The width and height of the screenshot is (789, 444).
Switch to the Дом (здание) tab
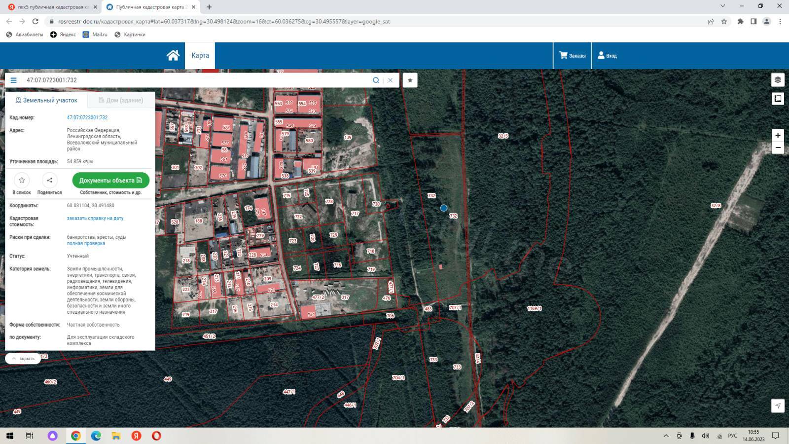click(x=121, y=100)
